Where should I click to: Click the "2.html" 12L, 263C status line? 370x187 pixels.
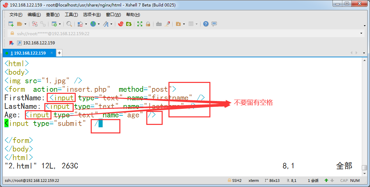point(42,166)
